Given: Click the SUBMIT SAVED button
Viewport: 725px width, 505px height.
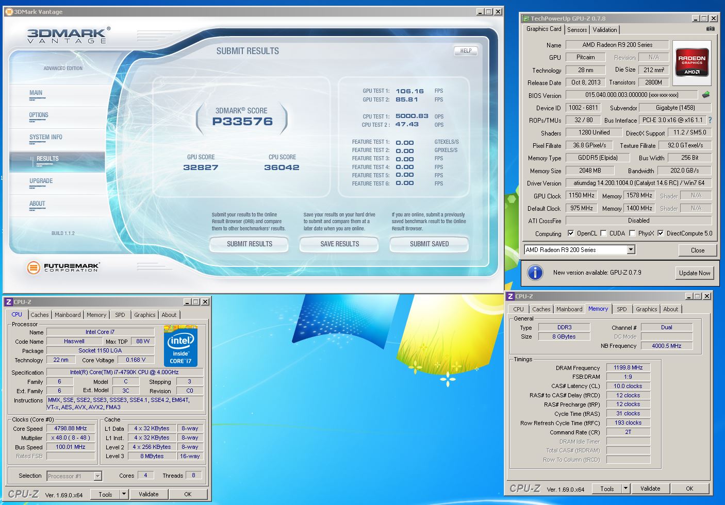Looking at the screenshot, I should 429,244.
